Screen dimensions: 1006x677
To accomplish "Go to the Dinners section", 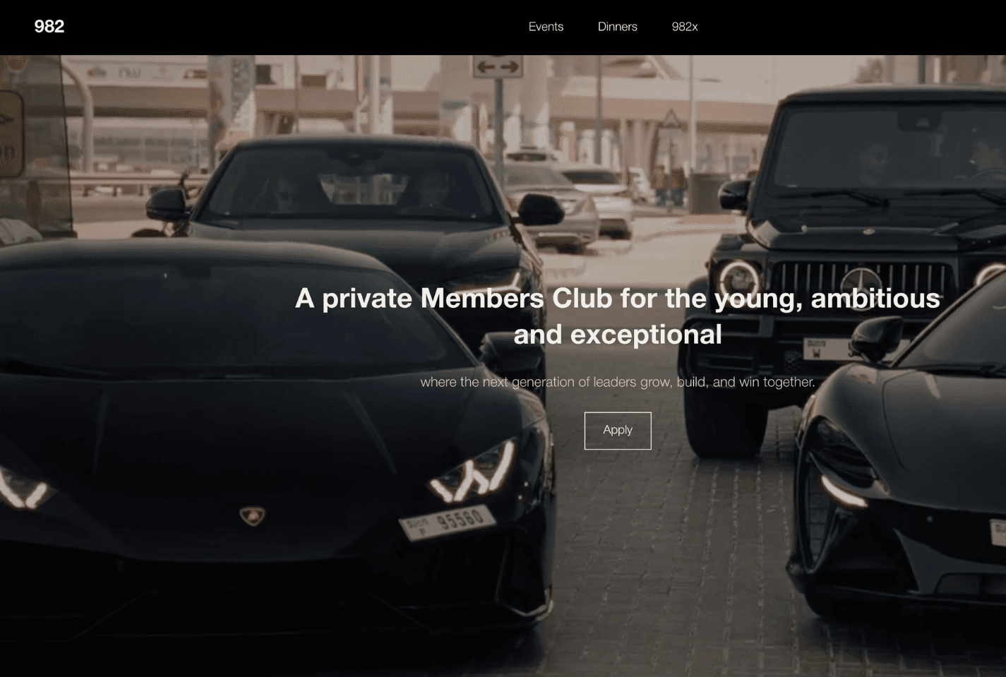I will click(x=617, y=27).
